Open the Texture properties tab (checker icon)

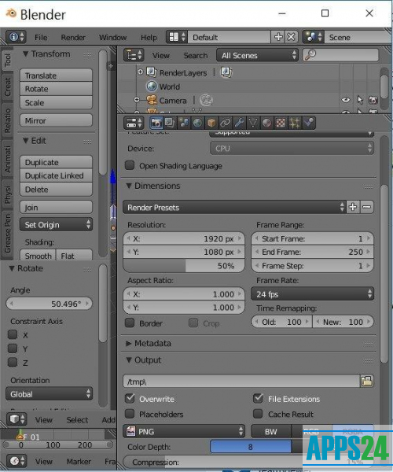[x=281, y=123]
